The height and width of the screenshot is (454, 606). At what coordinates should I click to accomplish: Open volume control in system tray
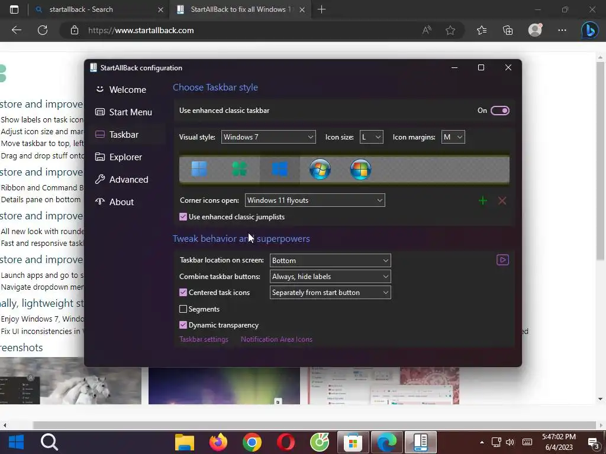(510, 442)
